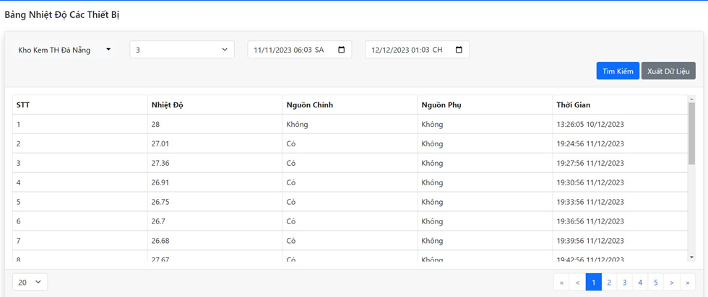Click the Xuất Dữ Liệu export button
This screenshot has height=297, width=708.
coord(668,71)
